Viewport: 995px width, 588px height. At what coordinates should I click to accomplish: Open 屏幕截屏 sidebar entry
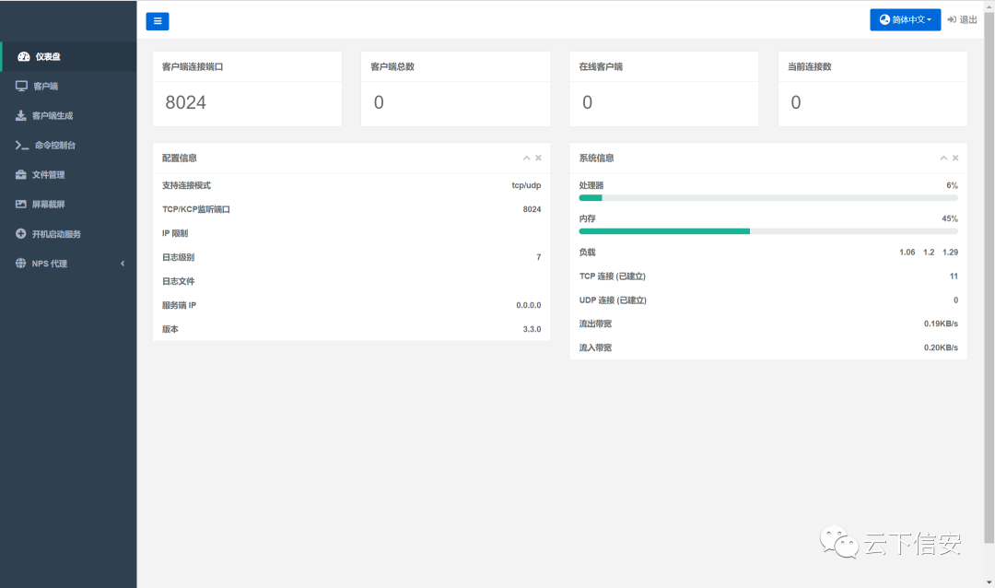click(x=68, y=205)
